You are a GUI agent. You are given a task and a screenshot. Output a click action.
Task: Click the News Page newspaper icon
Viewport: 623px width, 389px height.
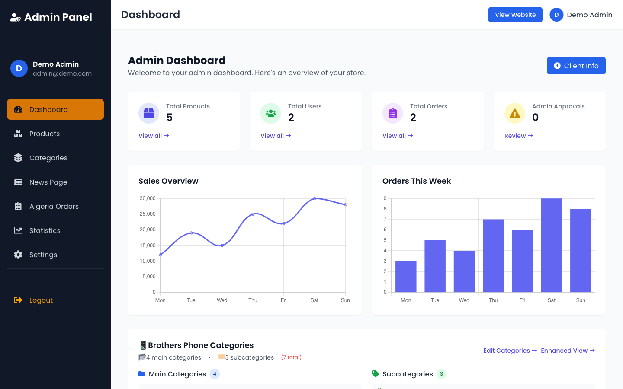[x=18, y=182]
